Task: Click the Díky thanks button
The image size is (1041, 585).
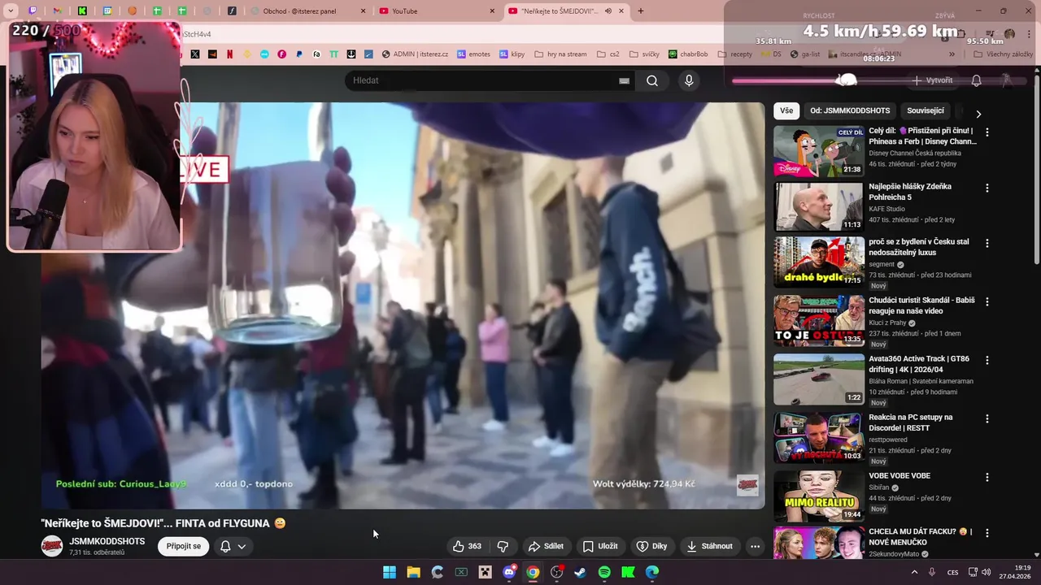Action: (x=652, y=546)
